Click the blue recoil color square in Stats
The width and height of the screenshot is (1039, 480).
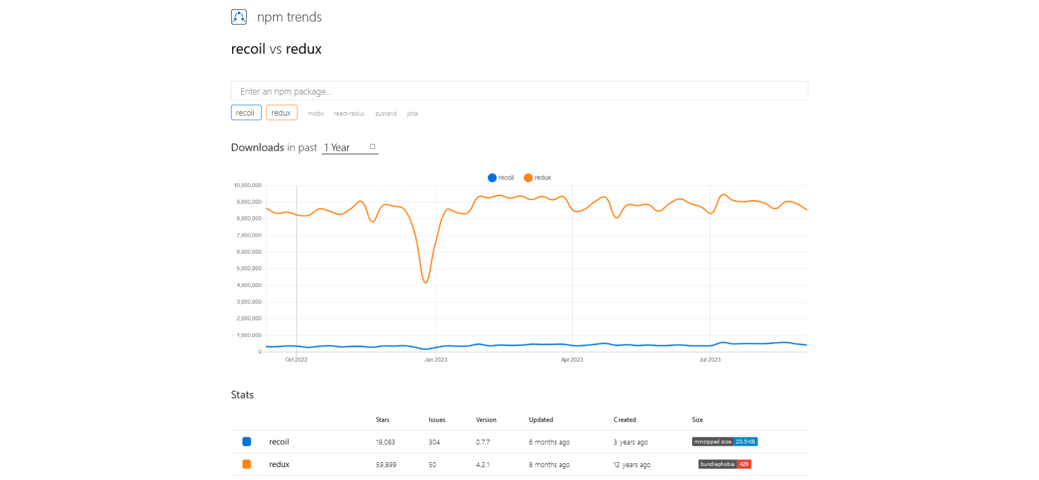tap(247, 442)
